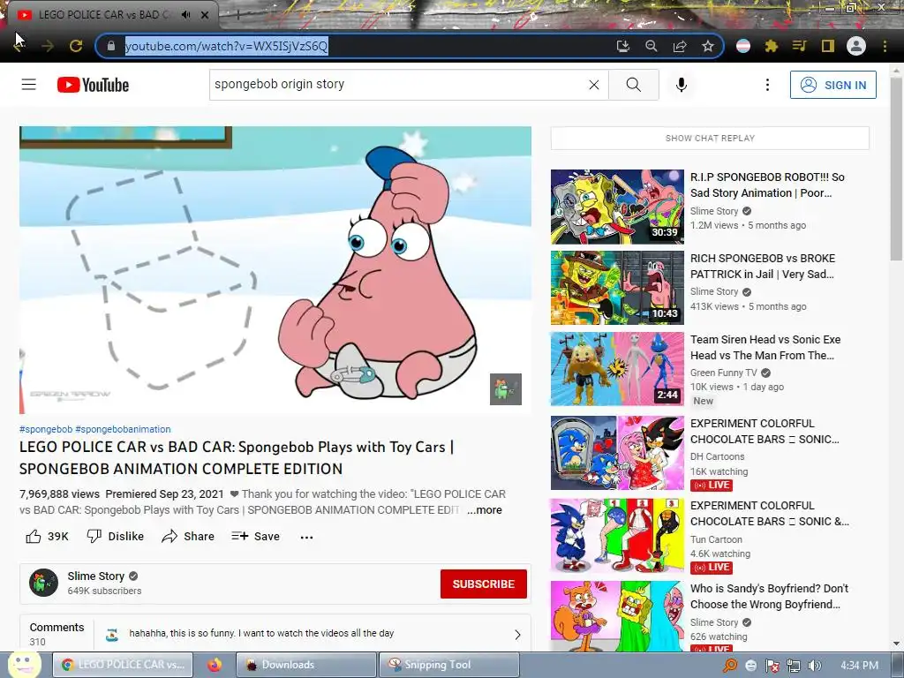The height and width of the screenshot is (678, 904).
Task: Open the Slime Story channel name
Action: [x=95, y=576]
